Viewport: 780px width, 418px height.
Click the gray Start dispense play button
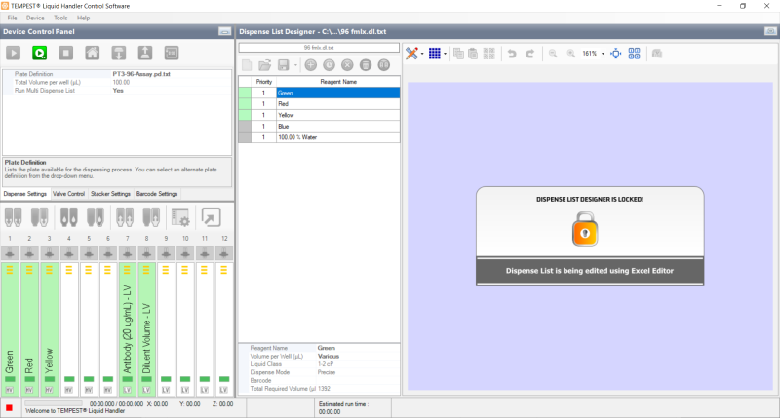14,53
